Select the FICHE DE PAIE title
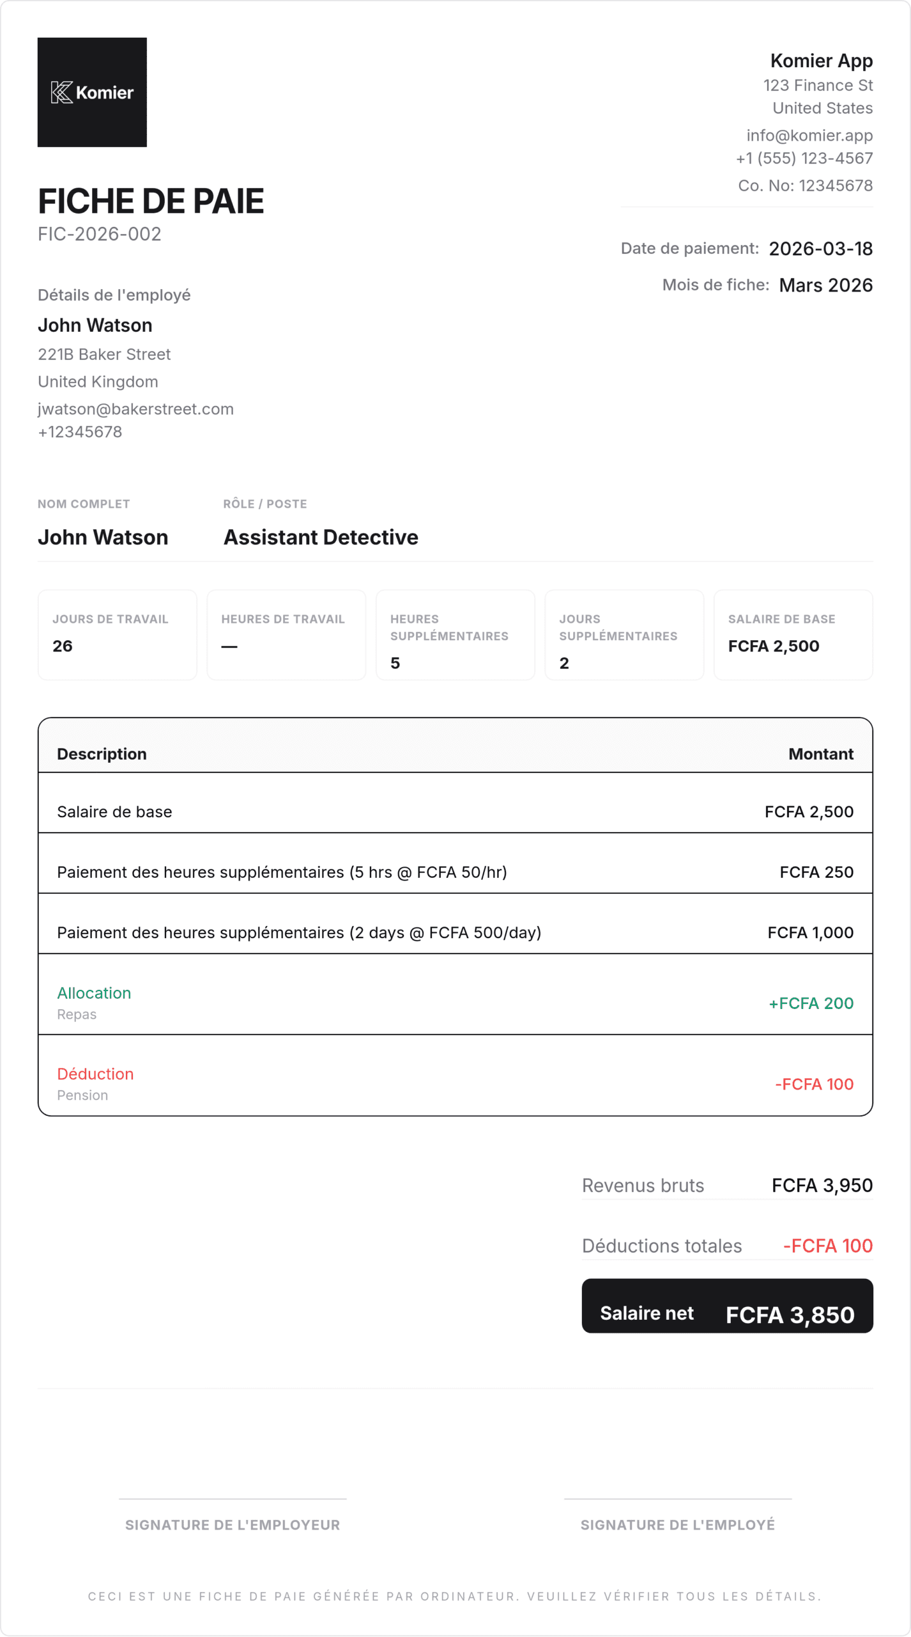Image resolution: width=911 pixels, height=1637 pixels. click(x=151, y=201)
